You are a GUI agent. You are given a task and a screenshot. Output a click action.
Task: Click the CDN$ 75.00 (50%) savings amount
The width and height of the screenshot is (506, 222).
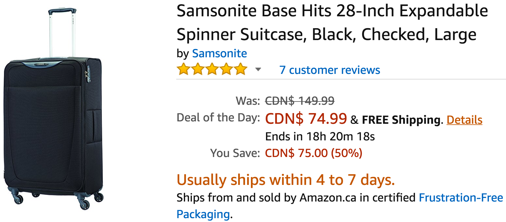click(x=314, y=153)
